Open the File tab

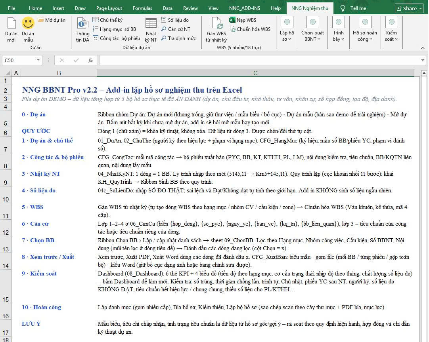11,8
